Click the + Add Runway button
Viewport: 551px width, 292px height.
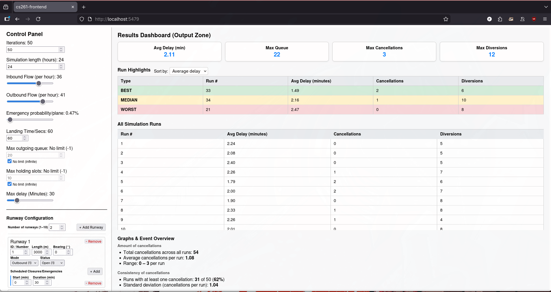coord(91,227)
